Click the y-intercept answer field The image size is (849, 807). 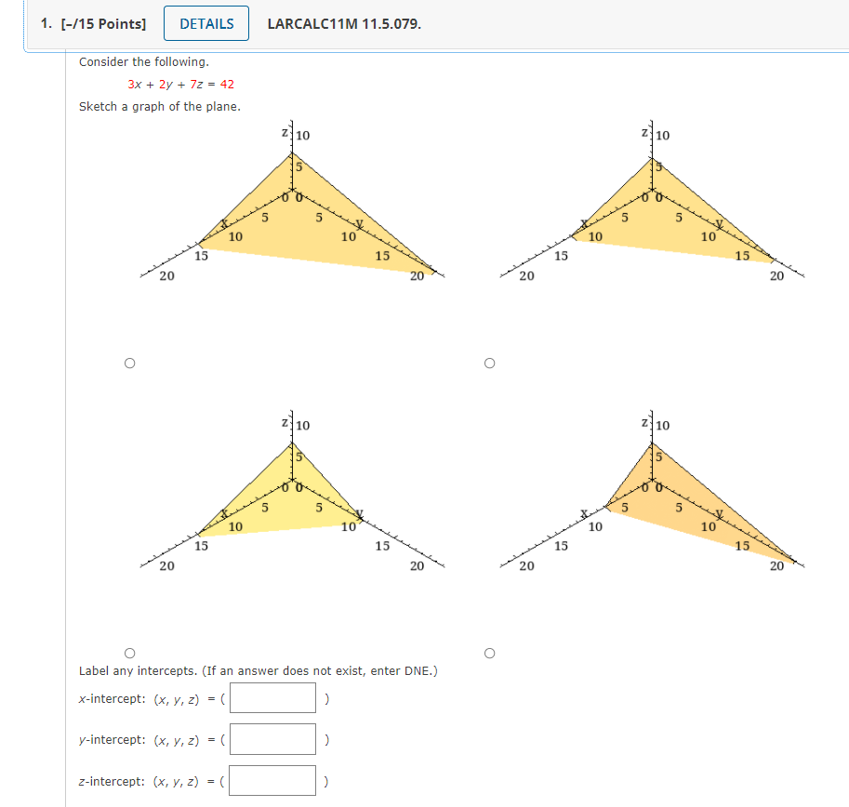click(x=272, y=738)
